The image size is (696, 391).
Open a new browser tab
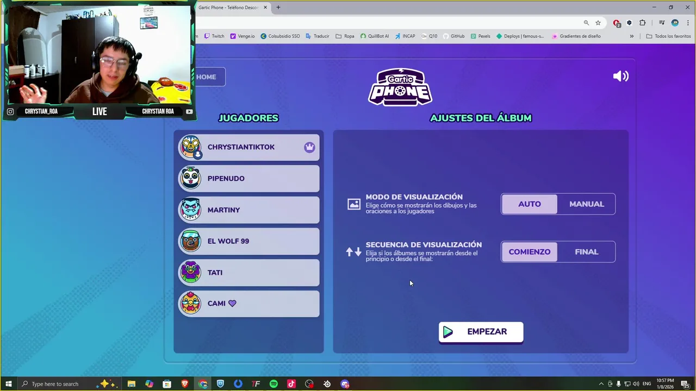pyautogui.click(x=278, y=8)
